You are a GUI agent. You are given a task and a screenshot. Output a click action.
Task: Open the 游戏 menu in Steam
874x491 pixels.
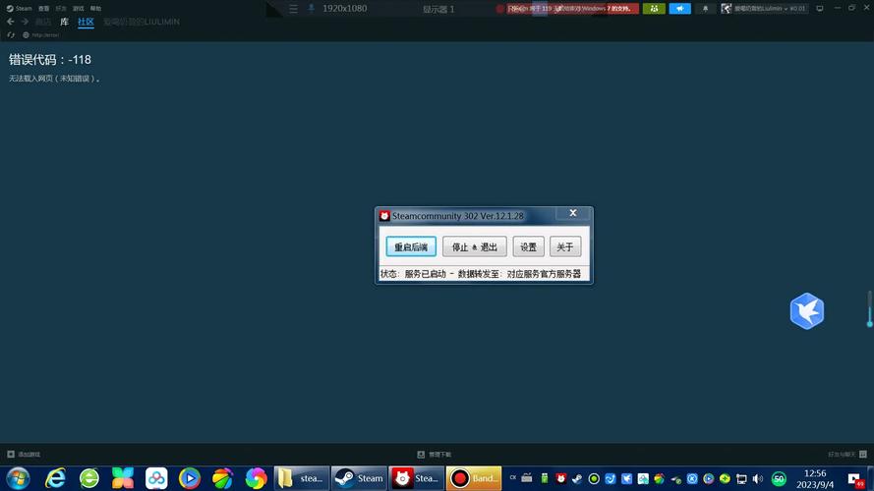tap(78, 9)
